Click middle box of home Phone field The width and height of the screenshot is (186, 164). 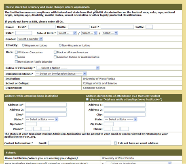point(37,129)
